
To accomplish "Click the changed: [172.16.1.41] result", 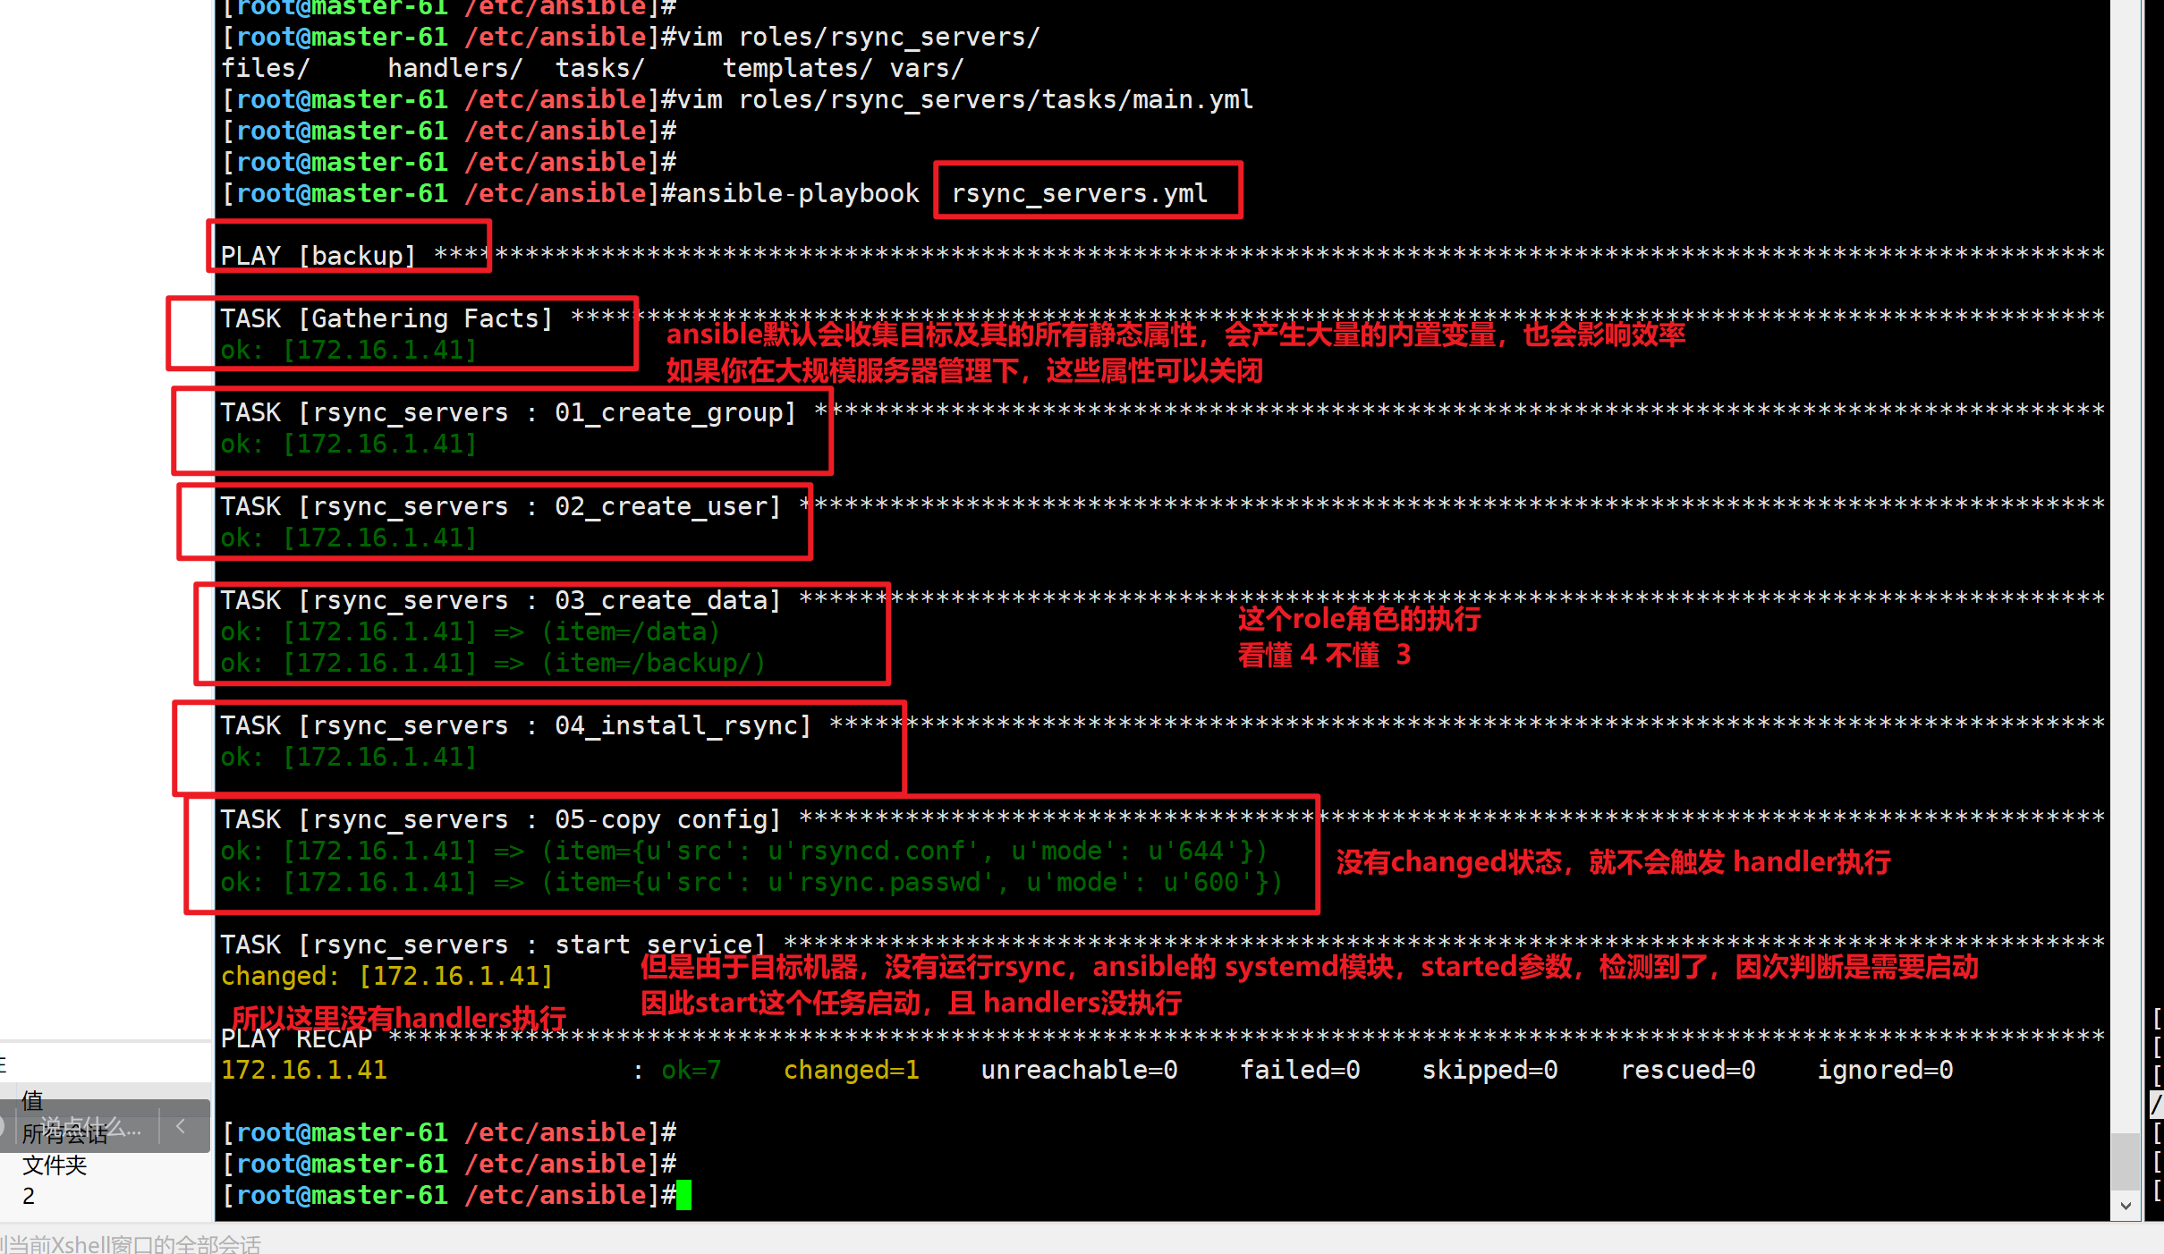I will [386, 976].
